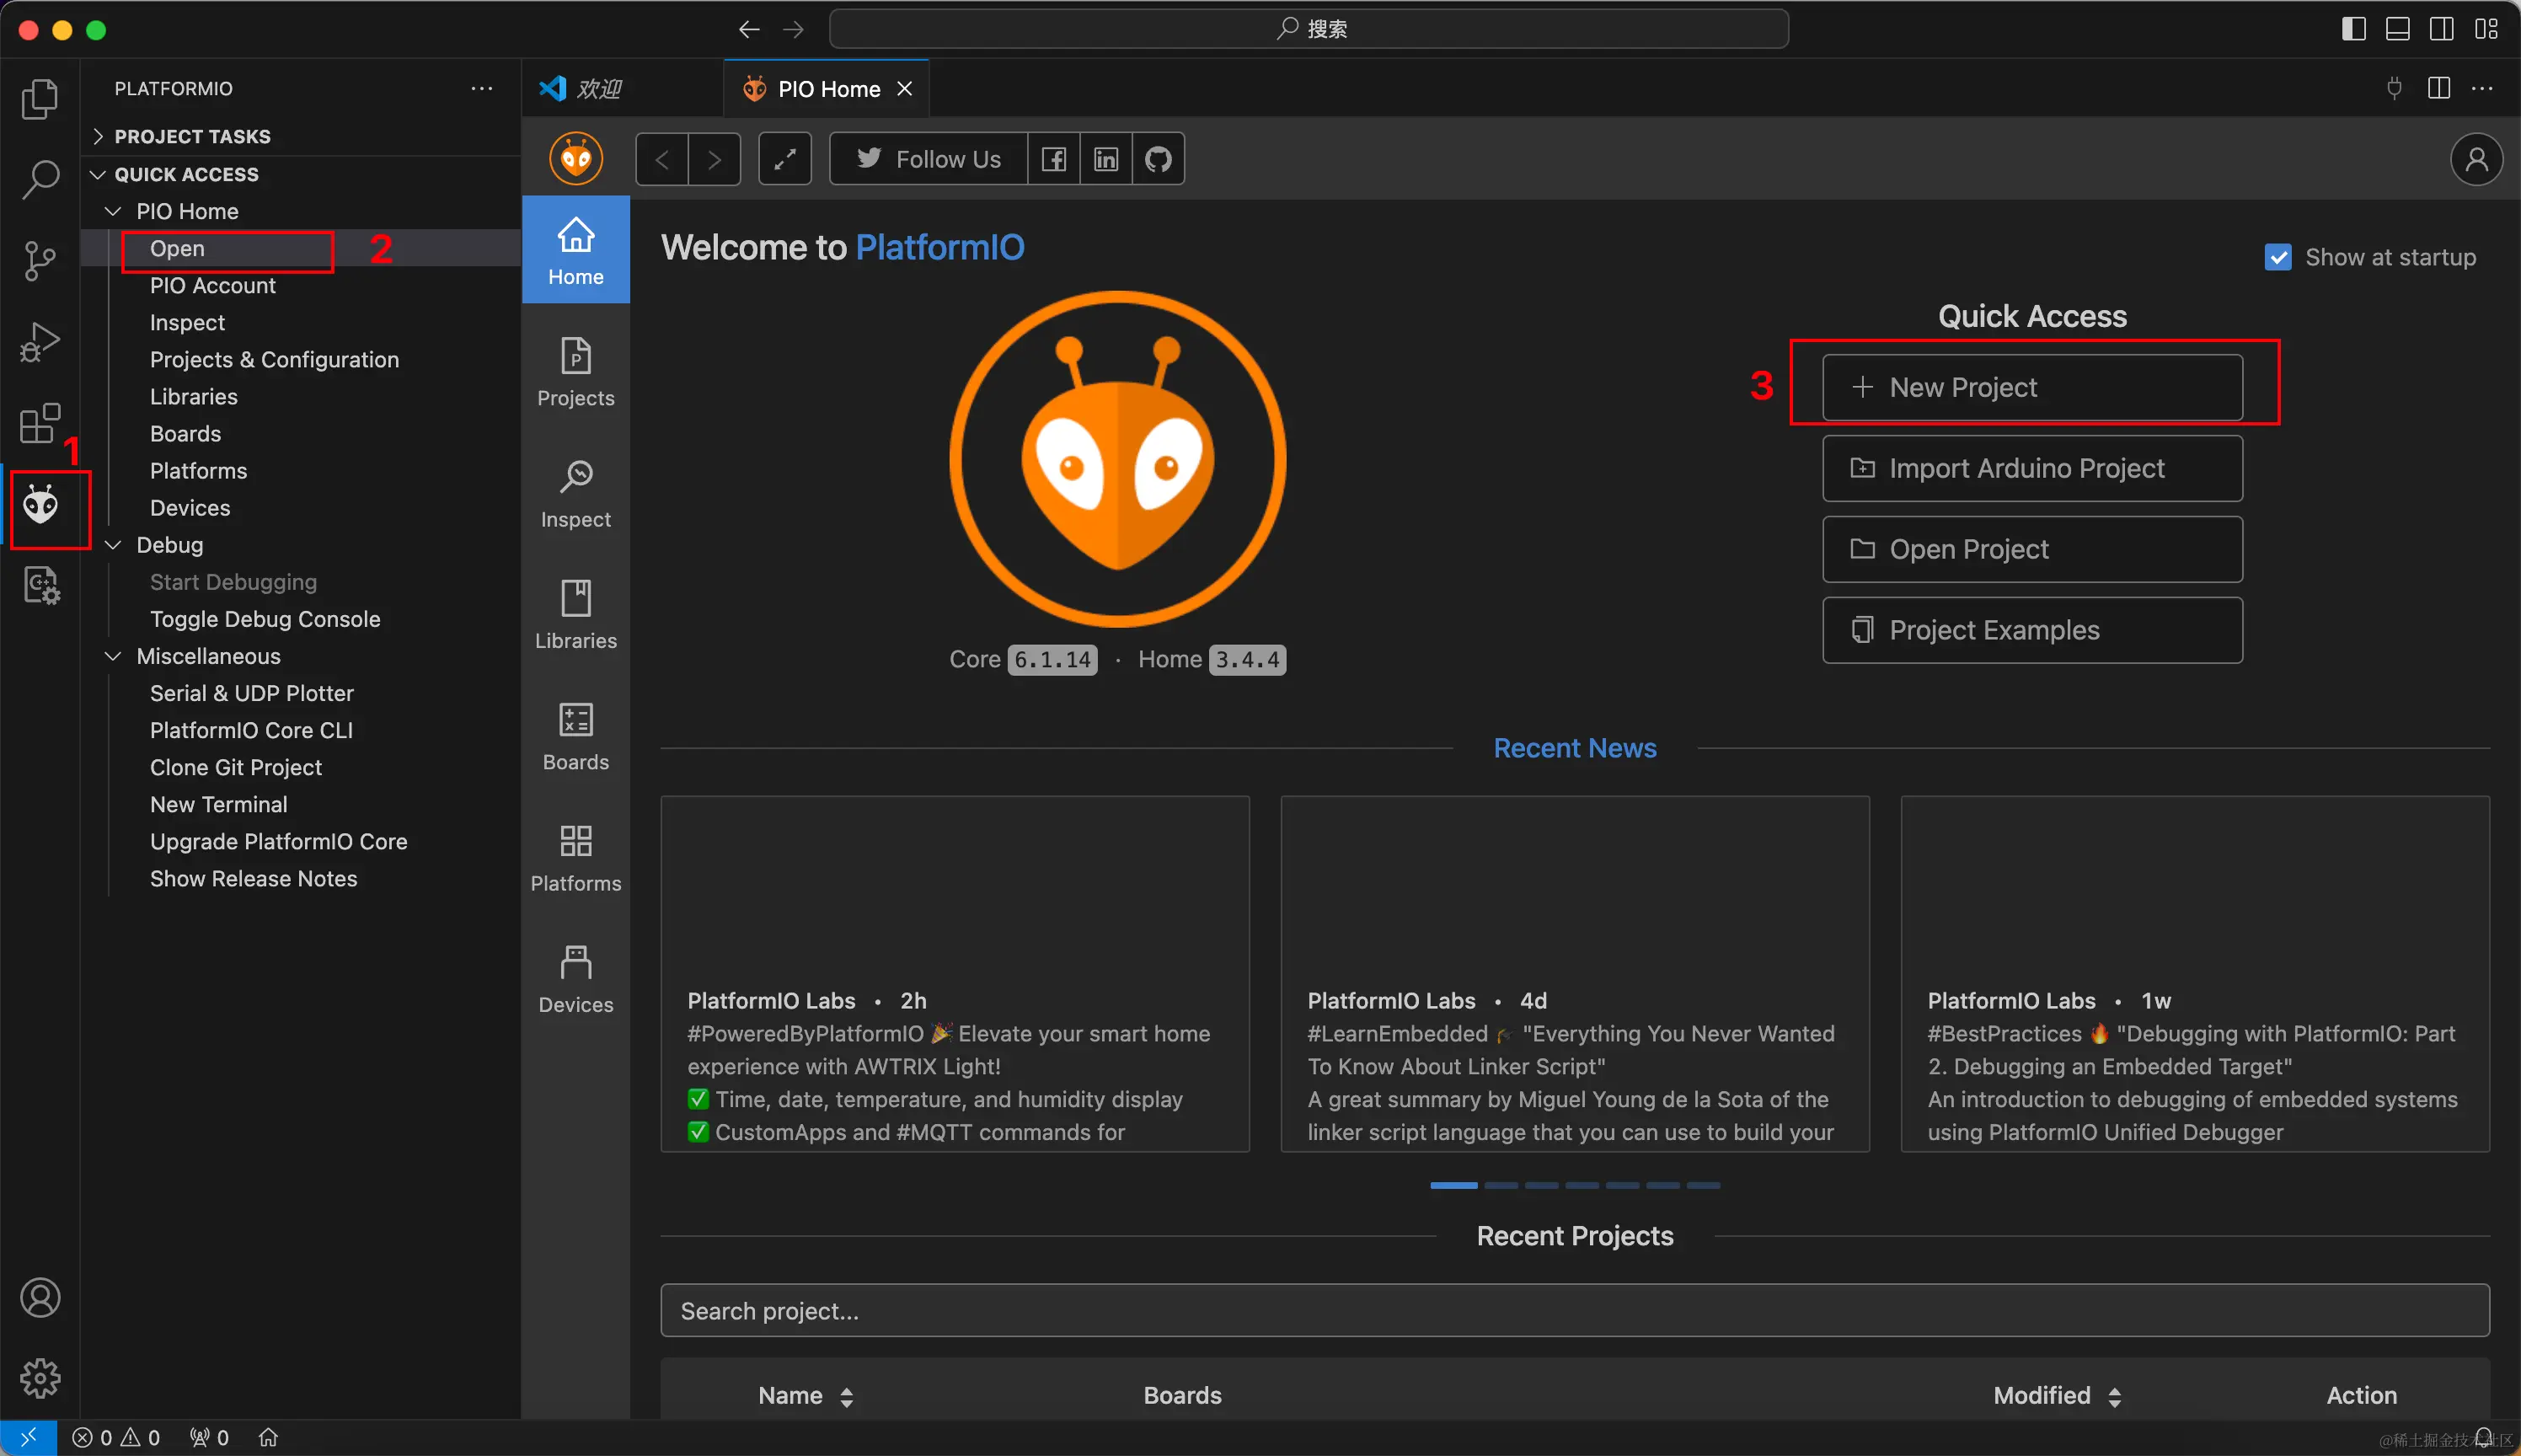Open Projects in PIO Home side menu
The width and height of the screenshot is (2521, 1456).
click(576, 372)
